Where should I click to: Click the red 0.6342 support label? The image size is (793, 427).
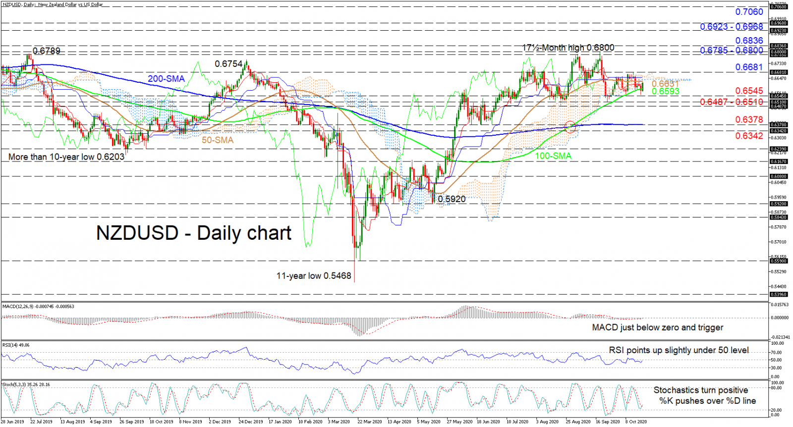click(749, 136)
